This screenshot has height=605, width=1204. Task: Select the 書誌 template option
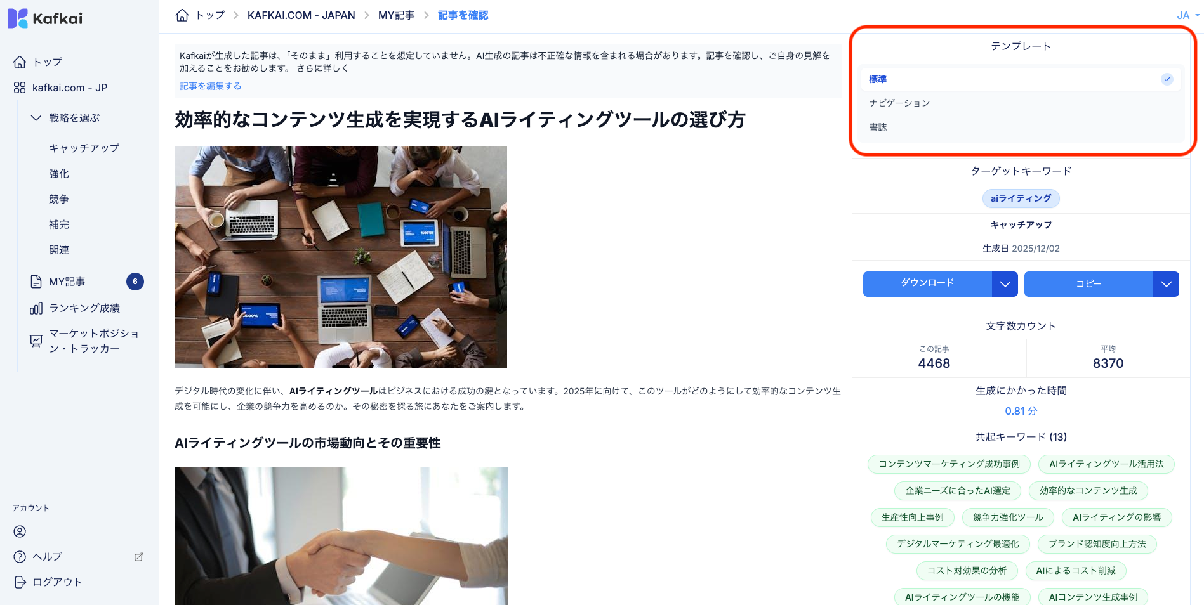tap(1021, 127)
